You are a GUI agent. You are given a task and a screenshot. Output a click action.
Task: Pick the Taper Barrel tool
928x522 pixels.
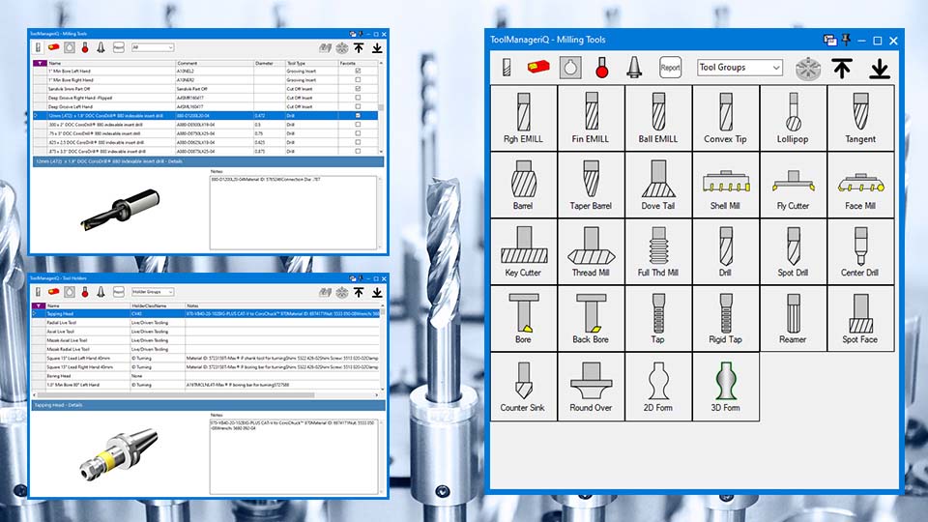pyautogui.click(x=591, y=186)
